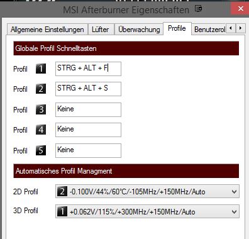The image size is (249, 239).
Task: Click the Profil 1 number icon
Action: point(41,69)
